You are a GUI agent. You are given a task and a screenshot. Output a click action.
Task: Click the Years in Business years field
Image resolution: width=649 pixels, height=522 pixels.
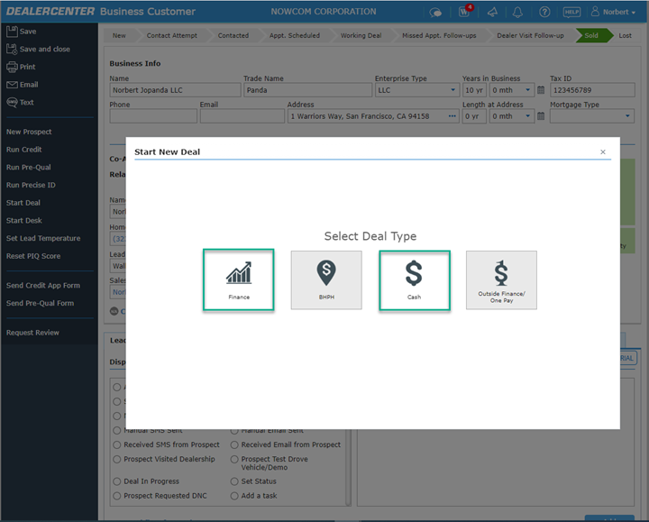(x=474, y=90)
